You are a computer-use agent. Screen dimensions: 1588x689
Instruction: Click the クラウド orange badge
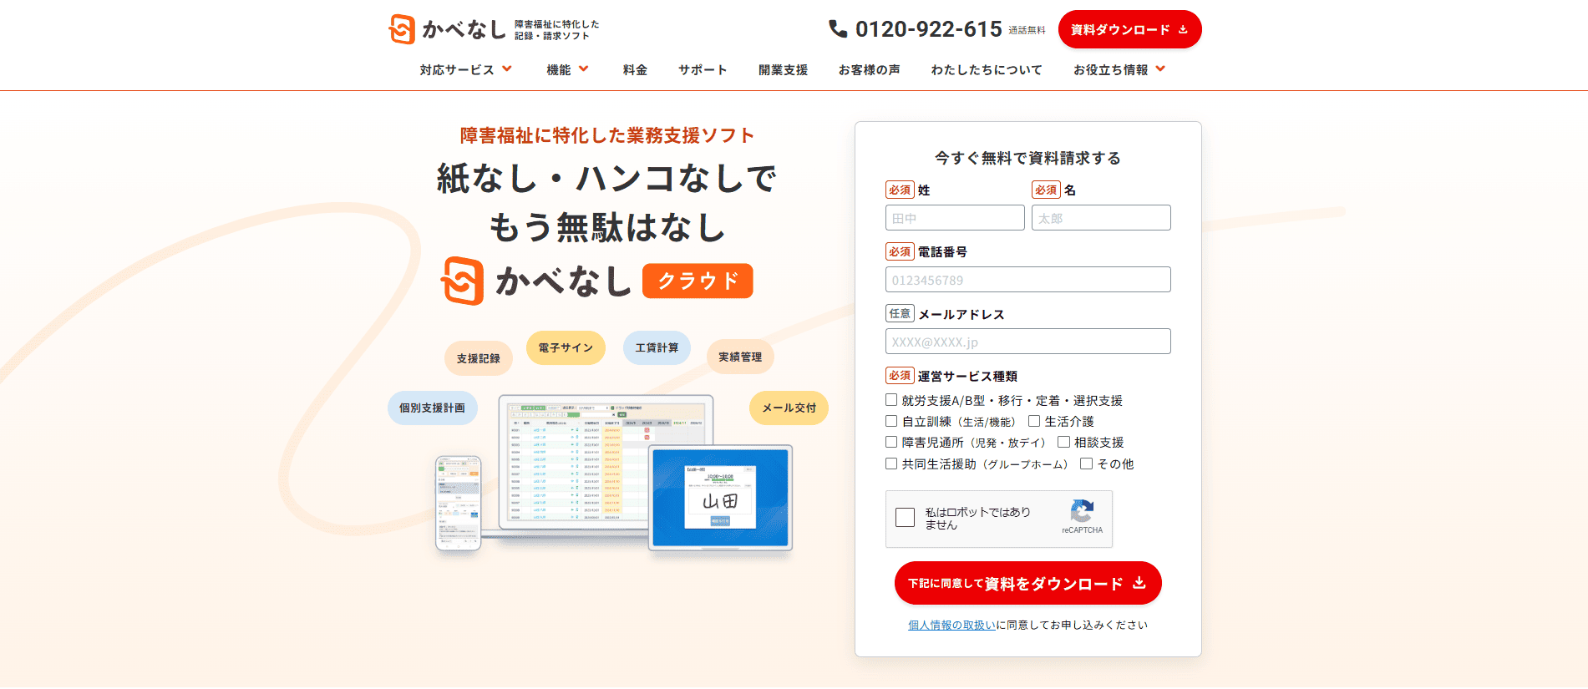(698, 281)
